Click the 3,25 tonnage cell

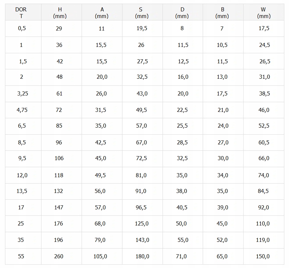click(22, 93)
